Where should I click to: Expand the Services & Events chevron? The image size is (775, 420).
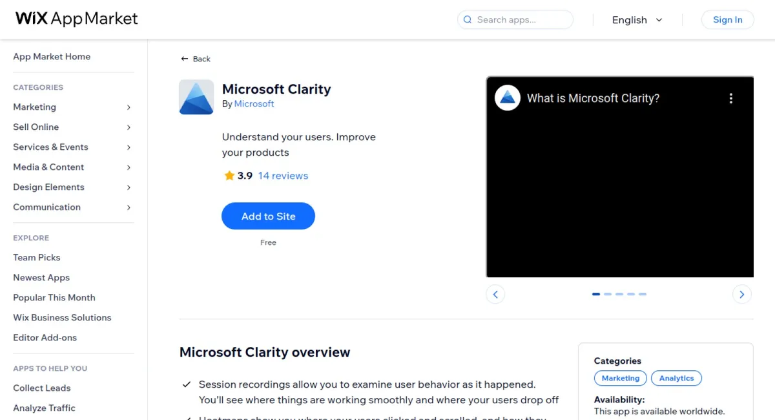pyautogui.click(x=129, y=147)
